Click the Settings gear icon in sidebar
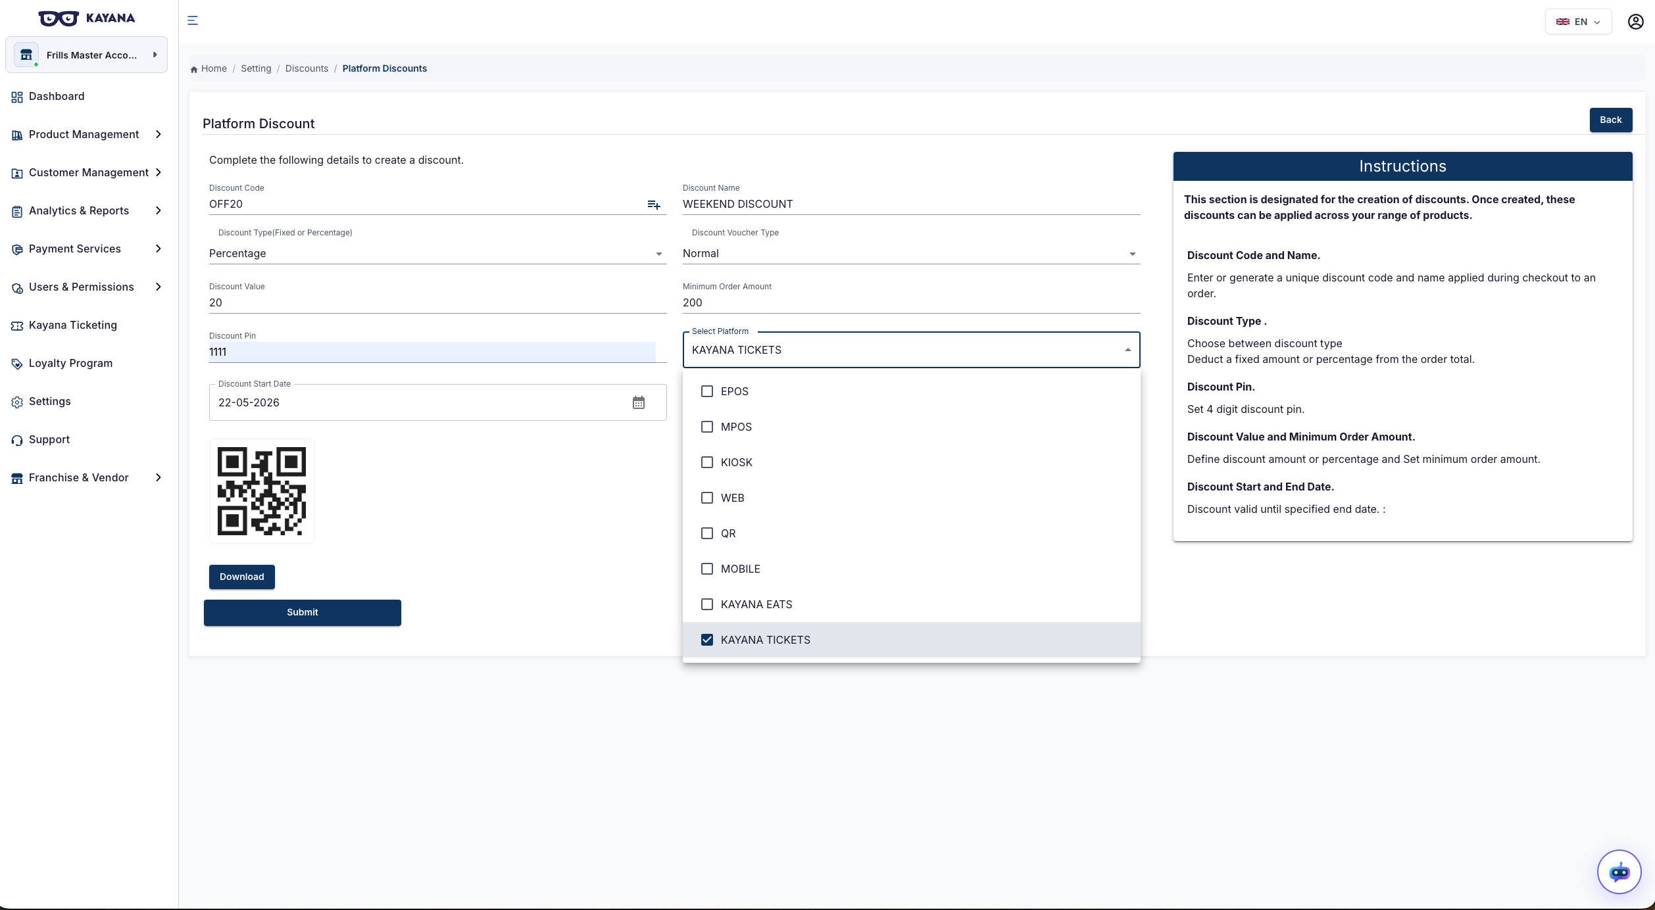Image resolution: width=1655 pixels, height=910 pixels. pos(17,402)
